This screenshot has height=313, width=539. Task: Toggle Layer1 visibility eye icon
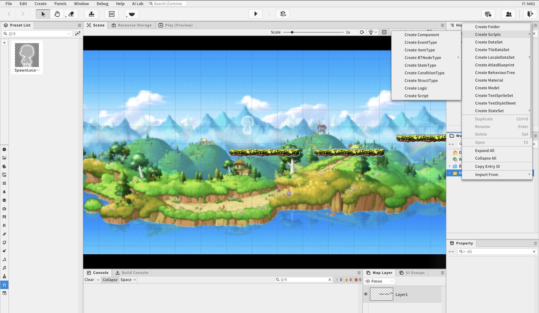[366, 294]
